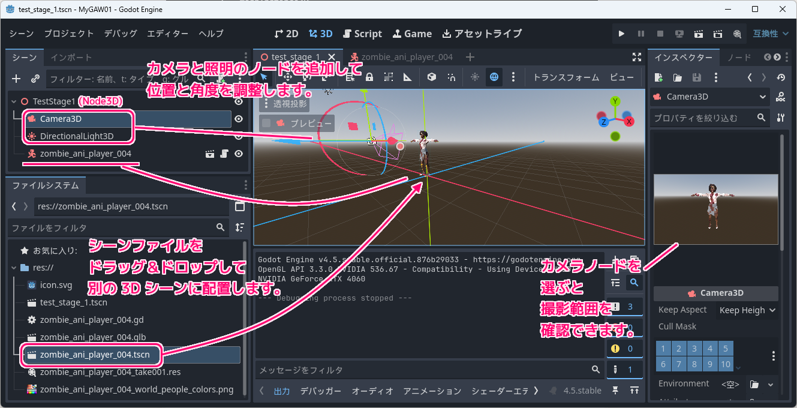Run the project with the Play button
Viewport: 797px width, 408px height.
621,34
